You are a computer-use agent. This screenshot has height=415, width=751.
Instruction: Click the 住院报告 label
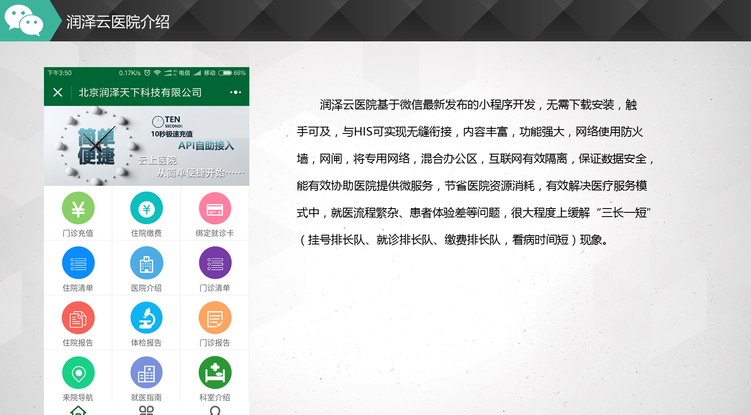[x=78, y=343]
